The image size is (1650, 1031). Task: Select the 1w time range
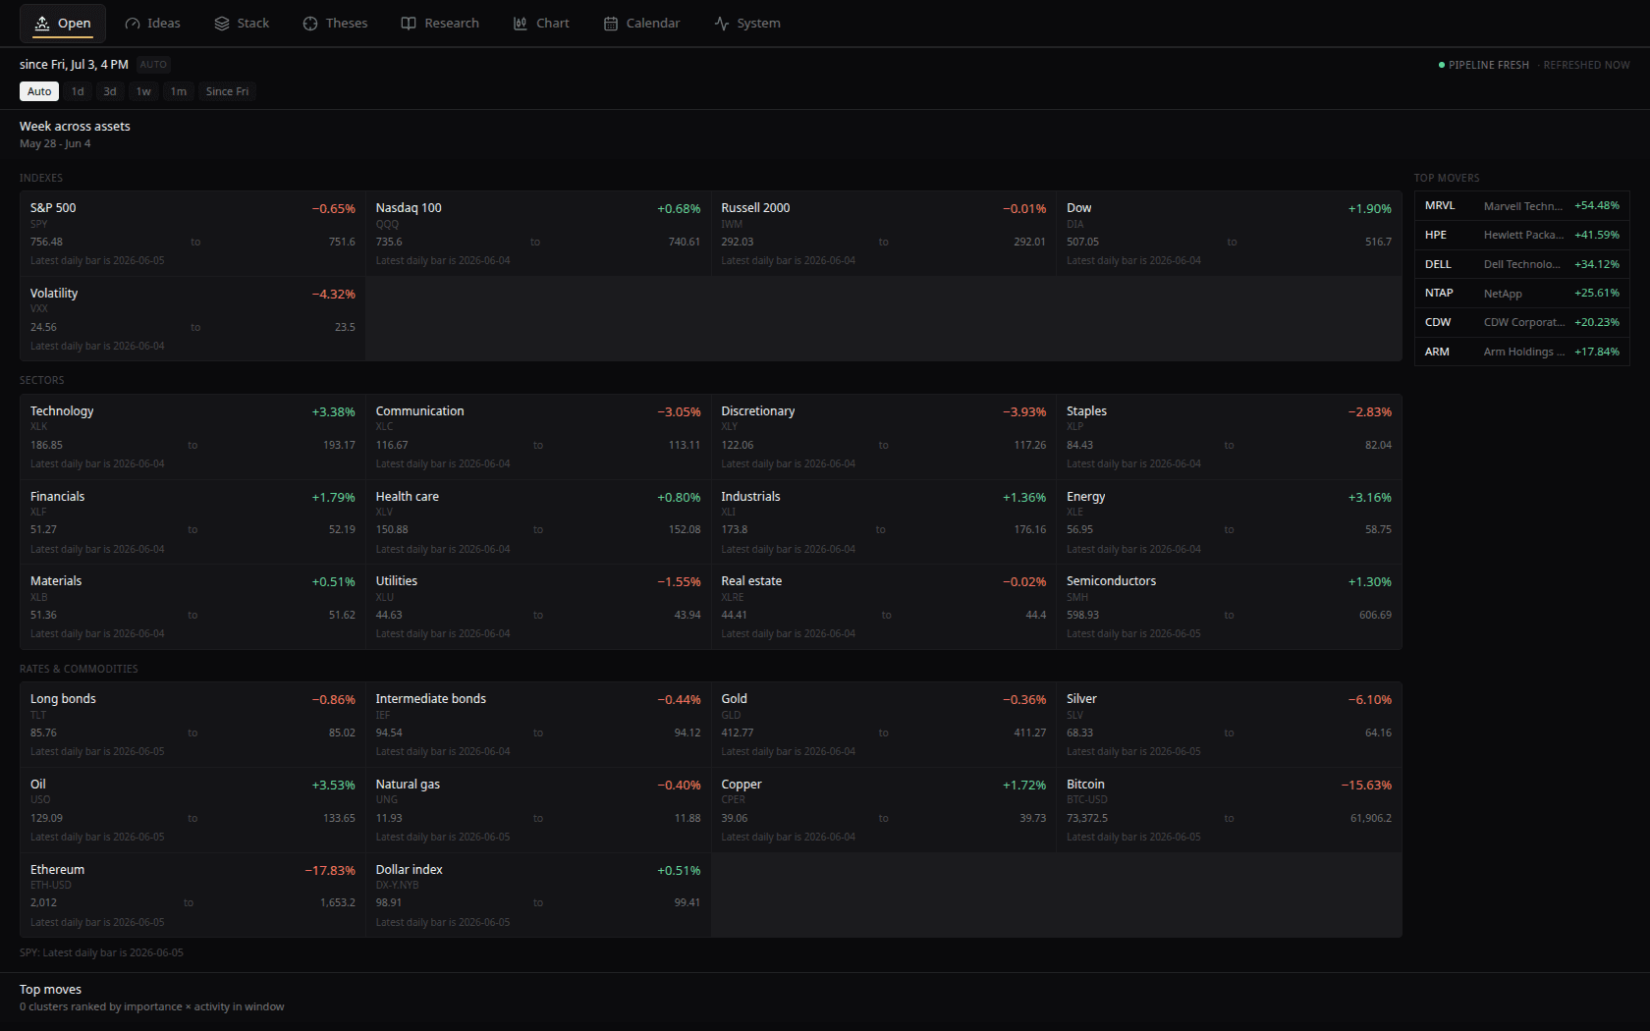(143, 91)
